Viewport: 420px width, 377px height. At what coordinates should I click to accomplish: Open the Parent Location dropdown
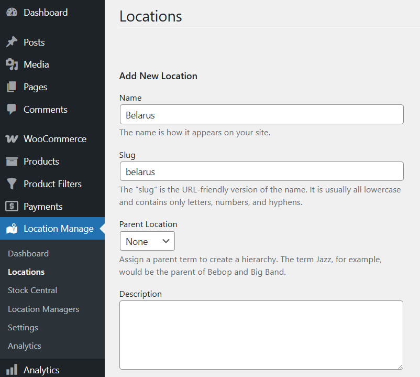[x=147, y=241]
